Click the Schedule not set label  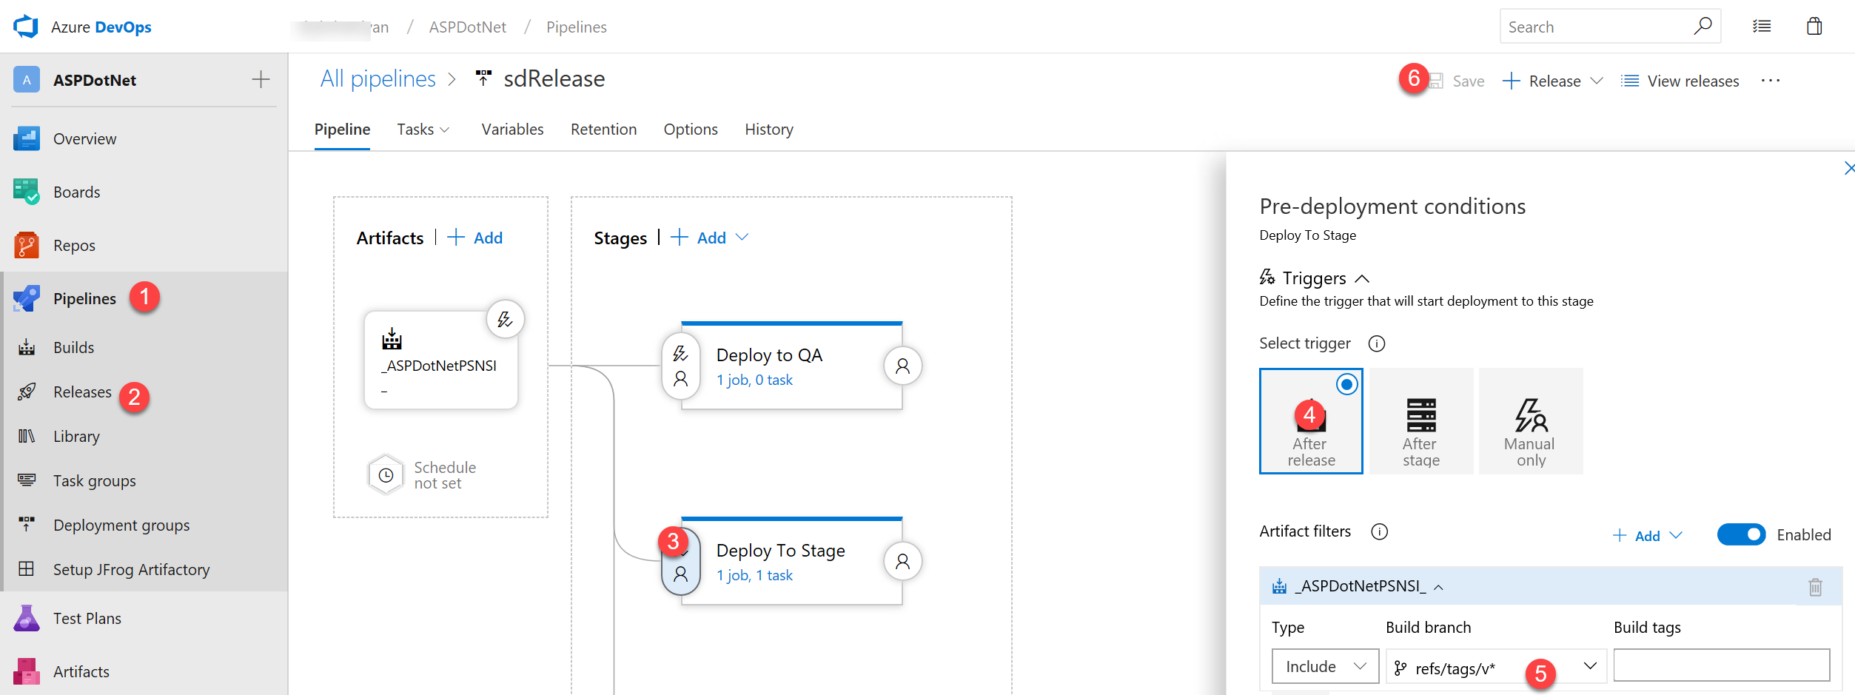click(445, 475)
